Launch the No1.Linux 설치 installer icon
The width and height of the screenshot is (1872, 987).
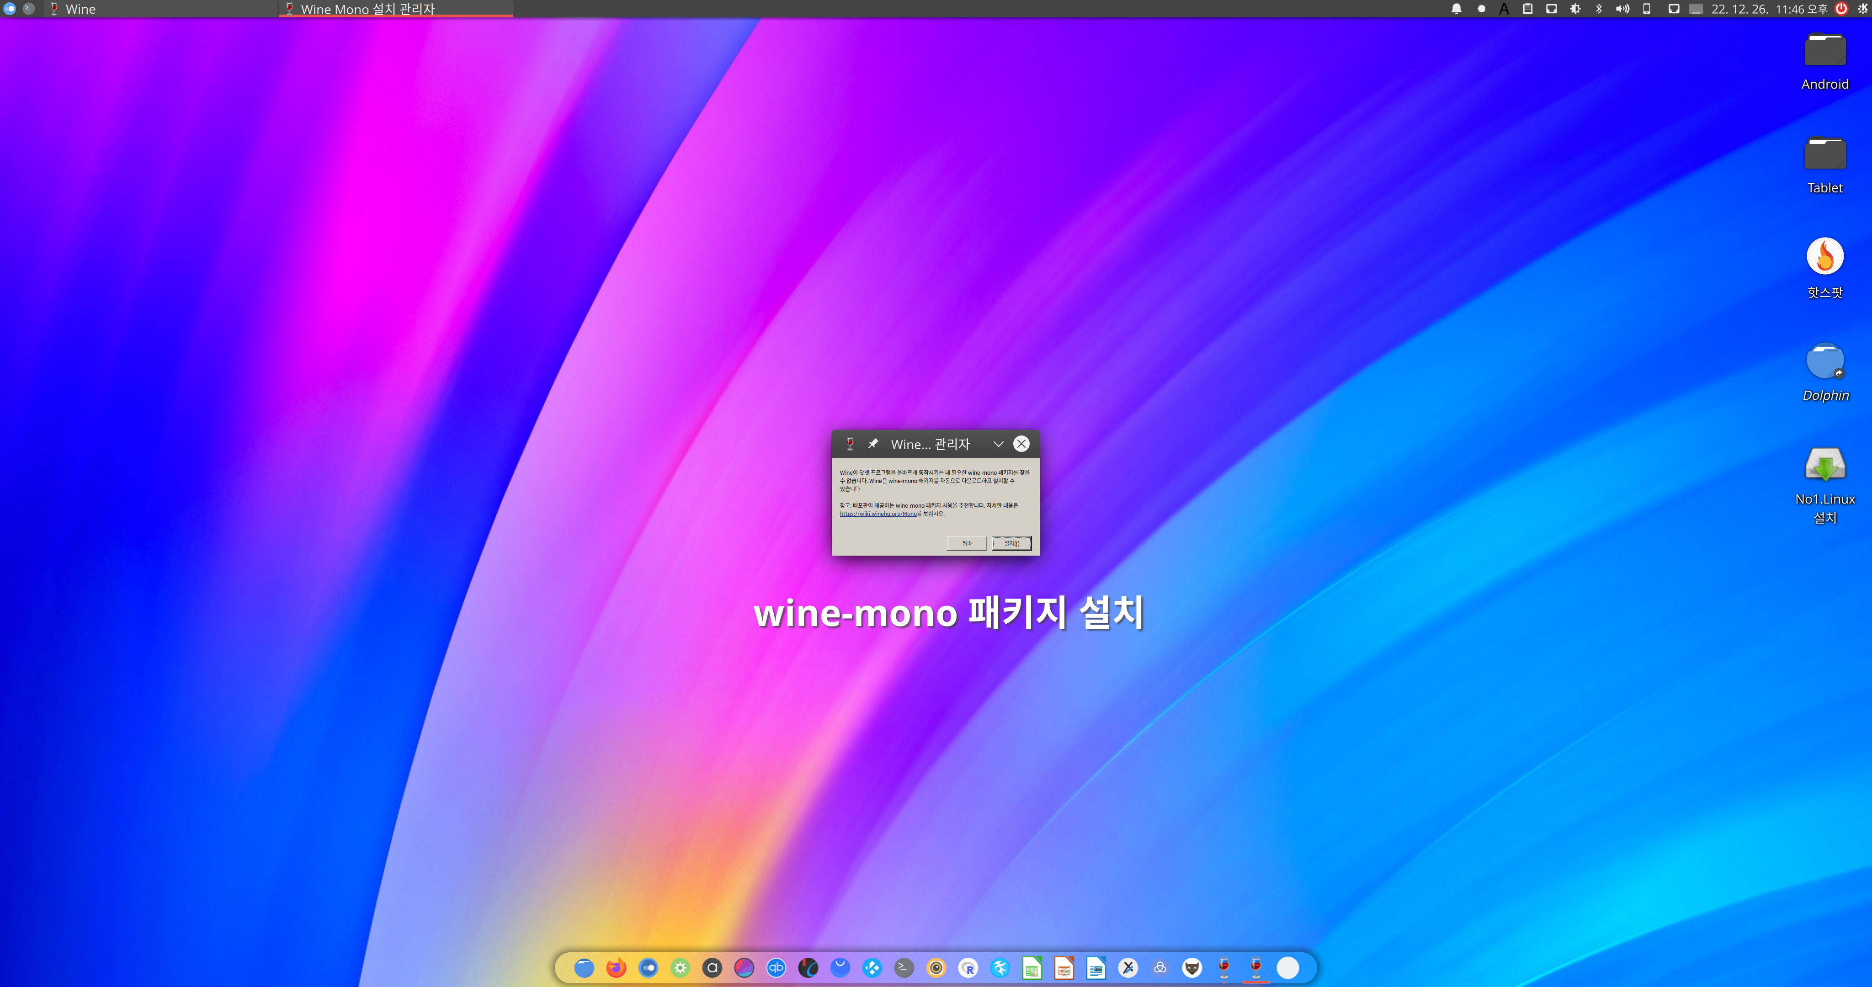coord(1825,486)
